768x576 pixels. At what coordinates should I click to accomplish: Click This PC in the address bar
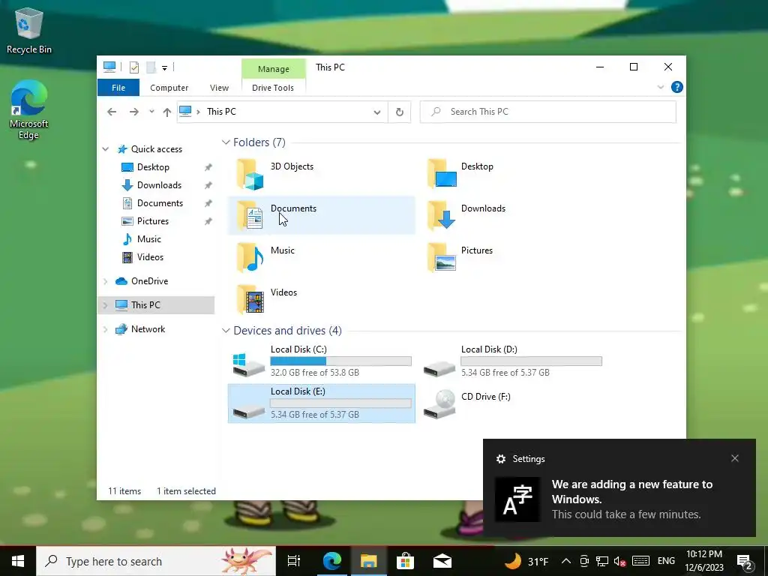tap(221, 112)
